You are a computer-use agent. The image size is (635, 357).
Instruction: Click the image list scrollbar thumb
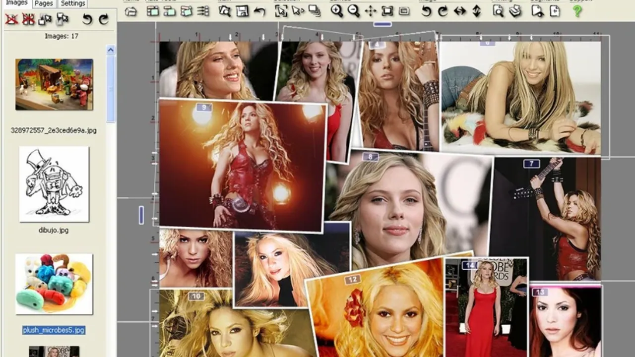pos(111,88)
